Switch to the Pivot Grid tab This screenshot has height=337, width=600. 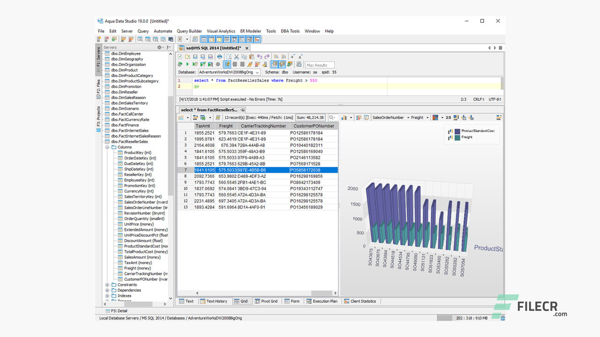point(266,301)
